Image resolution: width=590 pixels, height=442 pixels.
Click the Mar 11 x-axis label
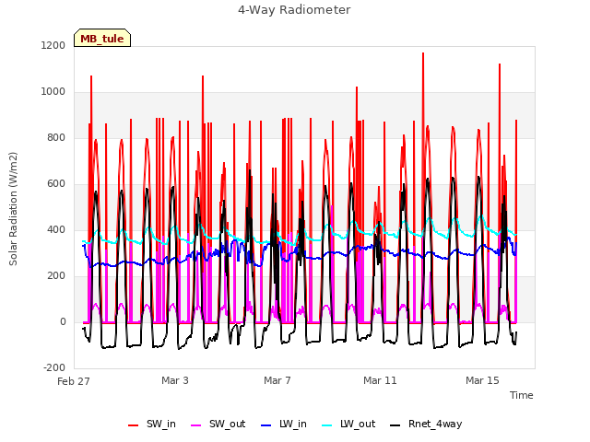[380, 380]
